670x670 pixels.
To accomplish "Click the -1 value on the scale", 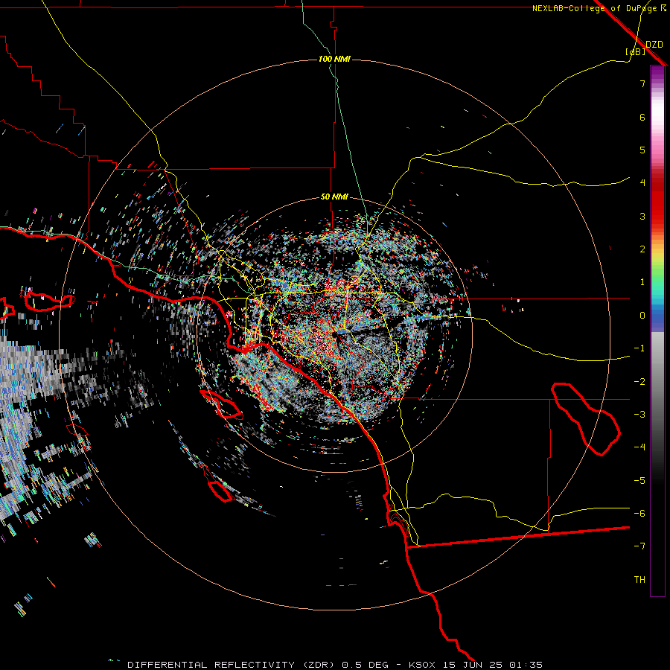I will 639,348.
